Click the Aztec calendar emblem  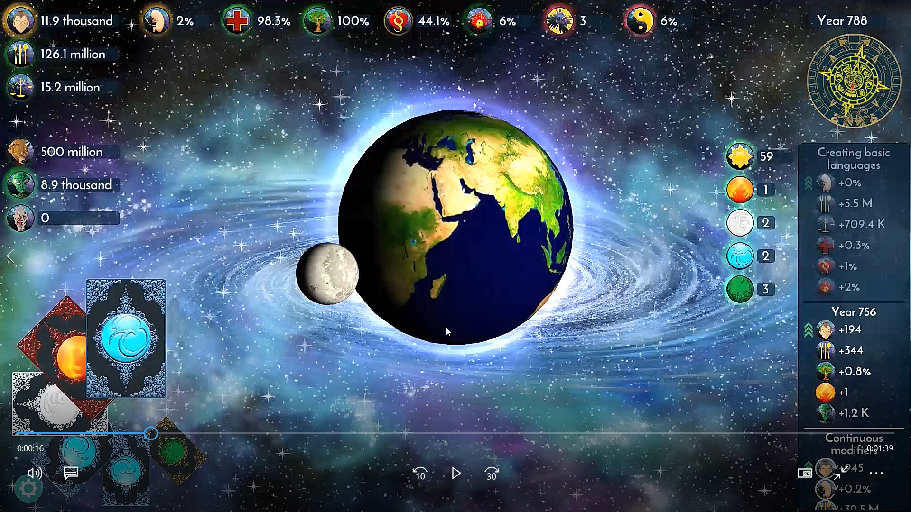854,81
